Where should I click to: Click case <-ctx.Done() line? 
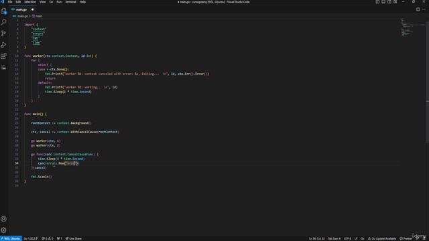(54, 70)
